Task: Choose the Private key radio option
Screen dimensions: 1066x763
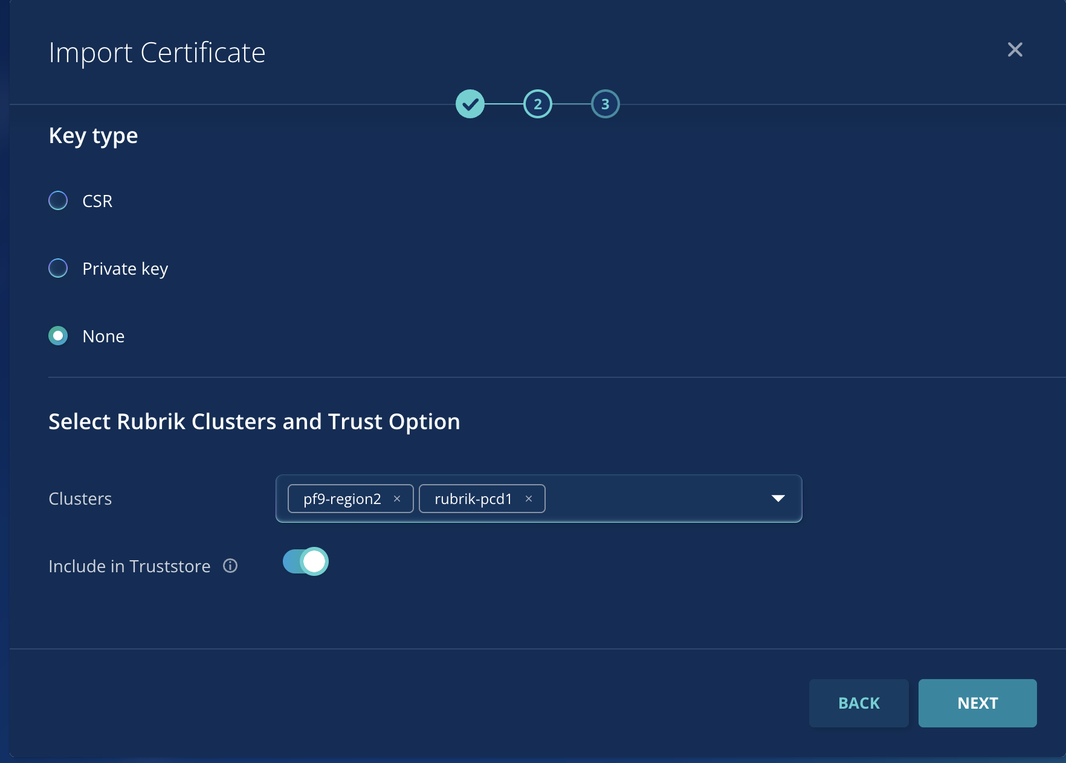Action: point(58,268)
